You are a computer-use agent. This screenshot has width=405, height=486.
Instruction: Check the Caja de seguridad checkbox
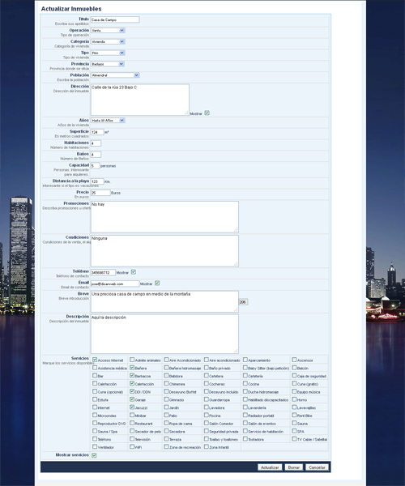pos(294,375)
